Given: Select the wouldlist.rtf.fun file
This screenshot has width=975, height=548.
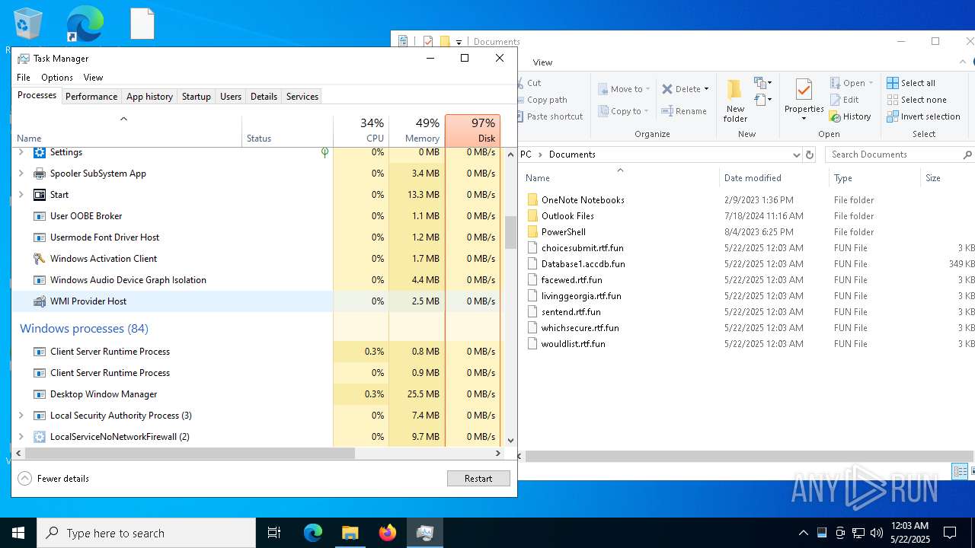Looking at the screenshot, I should (573, 344).
